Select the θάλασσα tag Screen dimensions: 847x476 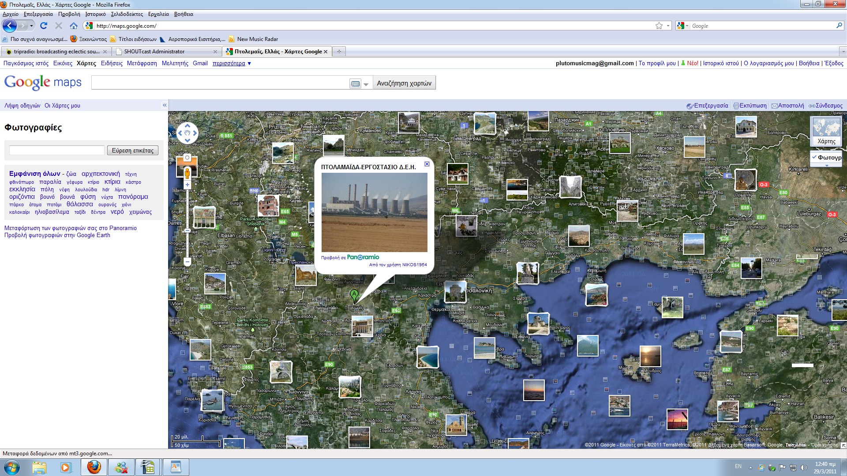click(80, 204)
